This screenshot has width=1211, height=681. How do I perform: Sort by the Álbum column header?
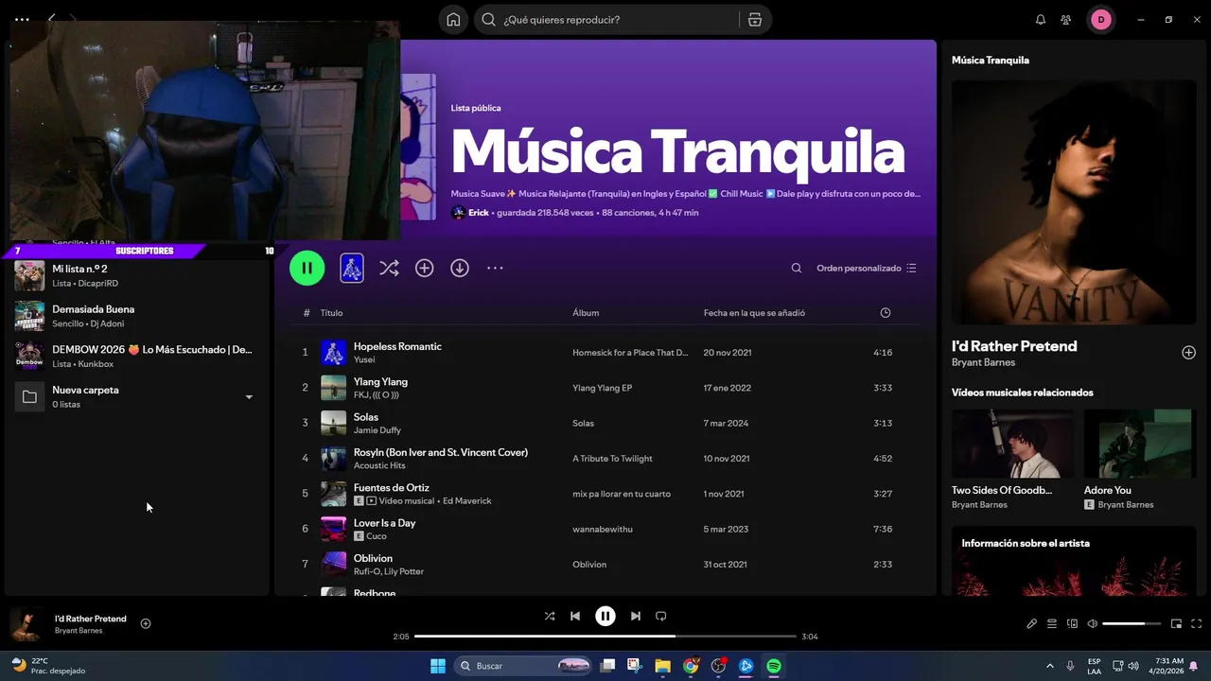(586, 313)
